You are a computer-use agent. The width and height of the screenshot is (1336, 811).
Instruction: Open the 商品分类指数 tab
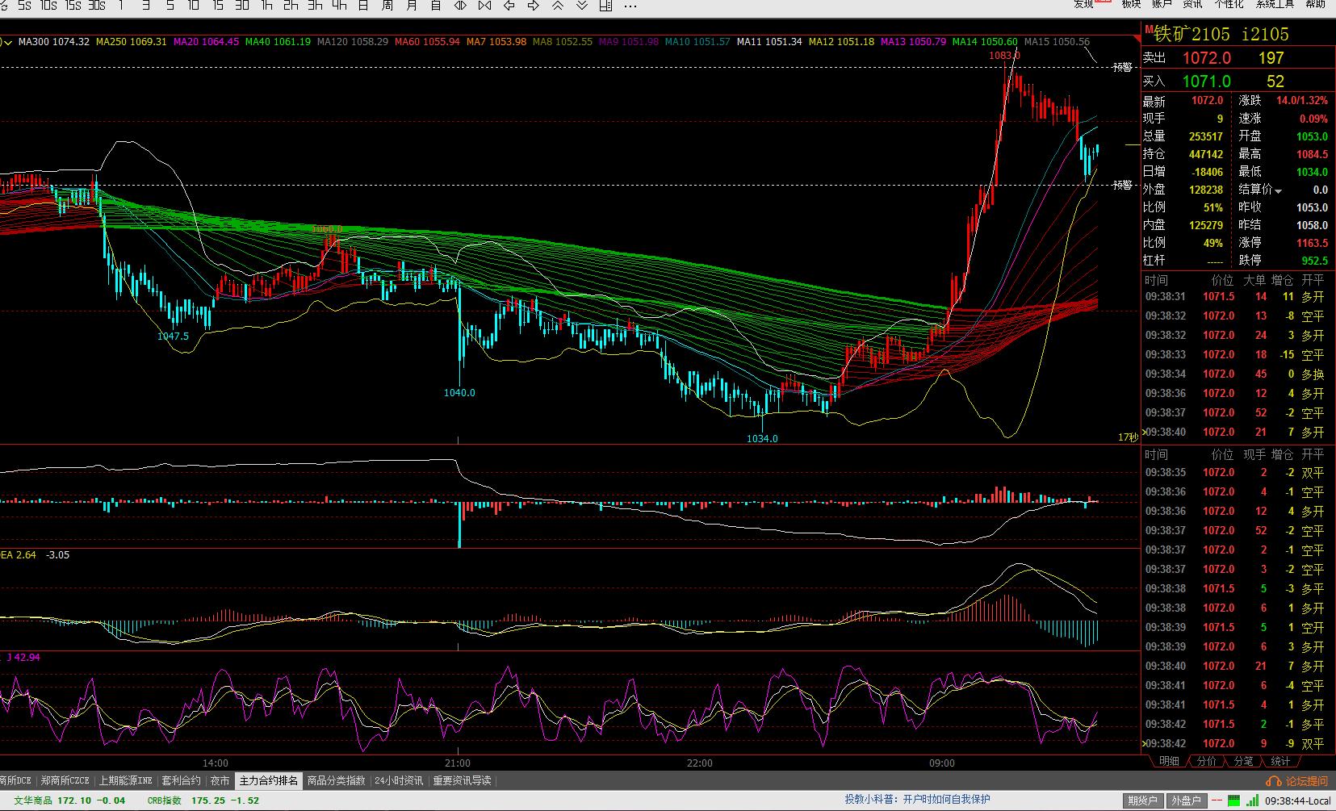point(337,781)
